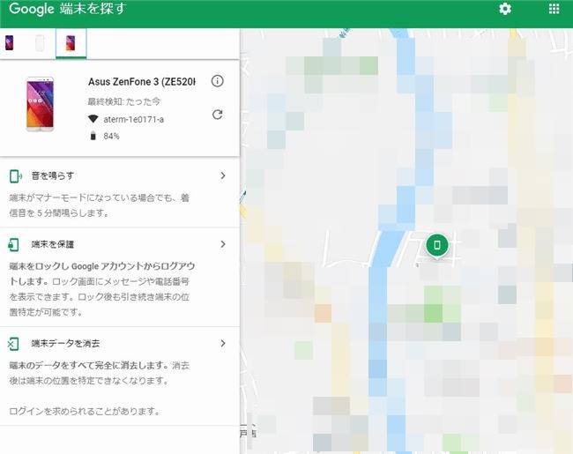Expand the 端末データを消去 chevron arrow

pos(223,343)
